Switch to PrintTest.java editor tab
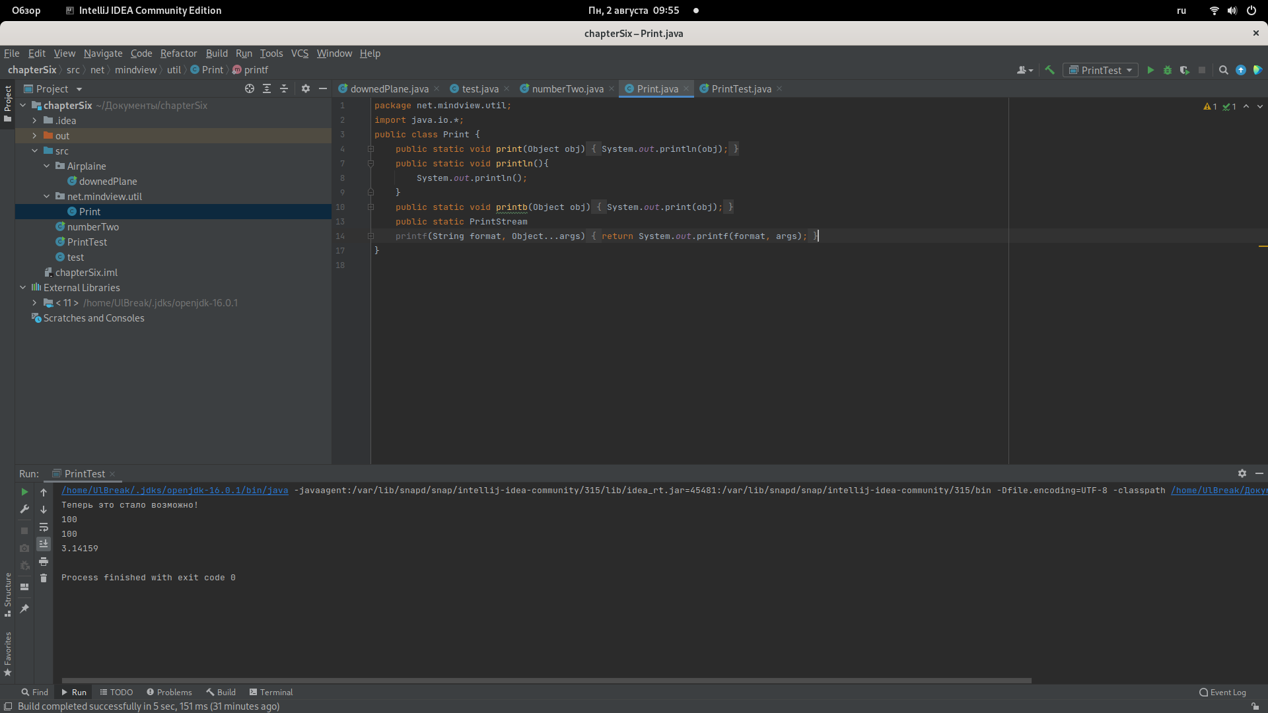The height and width of the screenshot is (713, 1268). 741,88
